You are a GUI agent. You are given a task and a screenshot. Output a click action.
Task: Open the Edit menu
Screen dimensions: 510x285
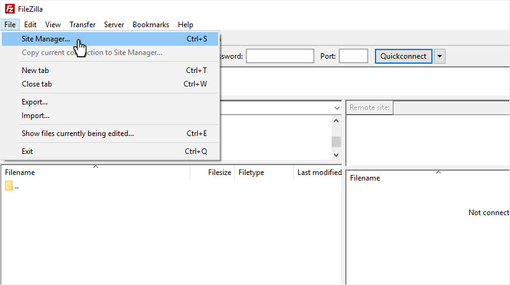pos(30,25)
